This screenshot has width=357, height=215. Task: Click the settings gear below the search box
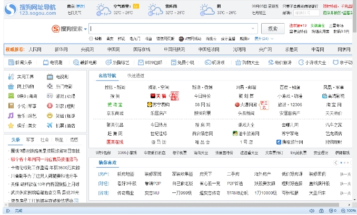click(x=91, y=38)
